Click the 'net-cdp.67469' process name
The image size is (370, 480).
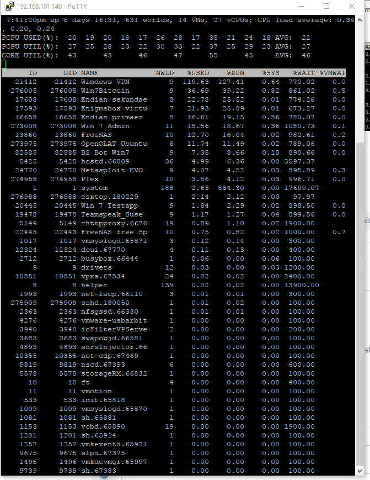click(x=110, y=356)
